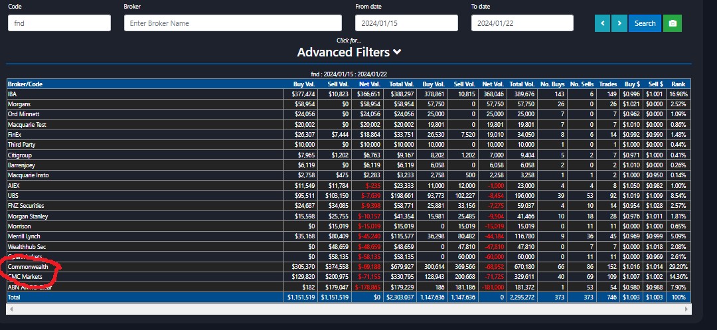This screenshot has height=330, width=717.
Task: Select the IBA broker row
Action: (x=349, y=94)
